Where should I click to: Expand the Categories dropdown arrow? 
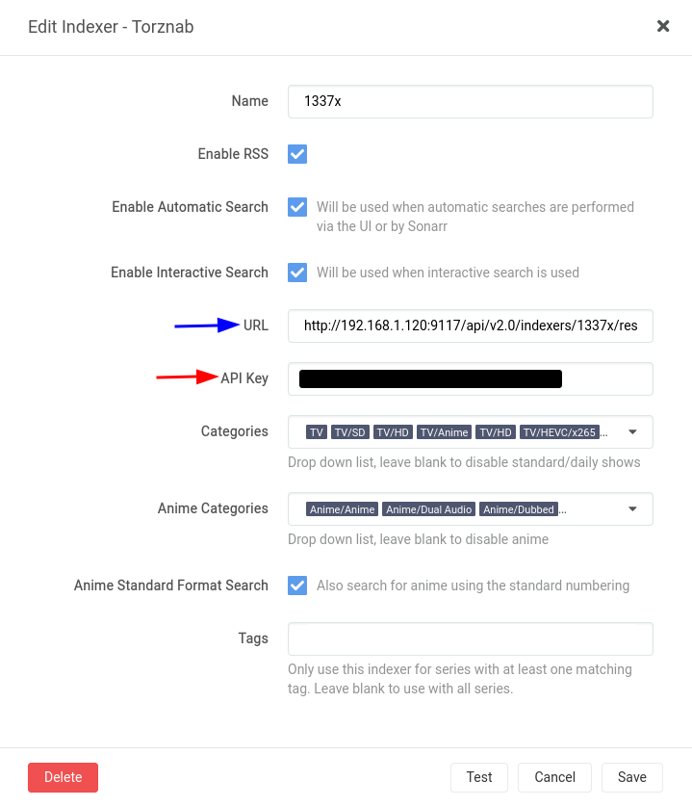coord(632,431)
